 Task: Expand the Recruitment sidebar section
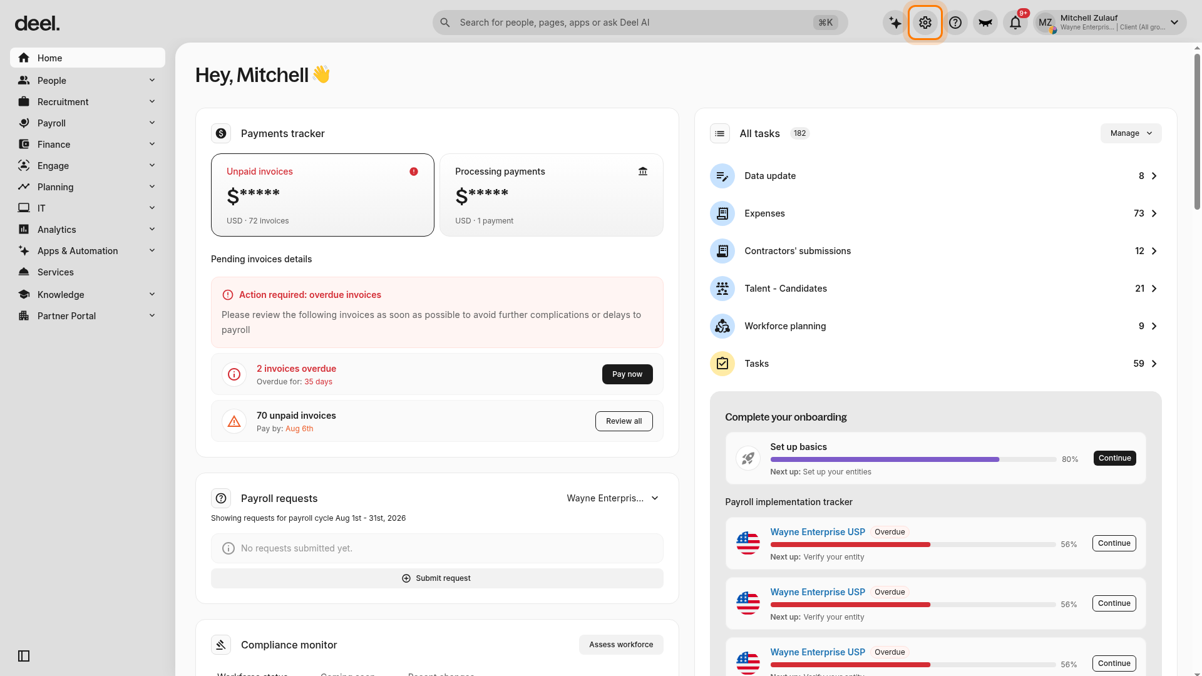88,102
